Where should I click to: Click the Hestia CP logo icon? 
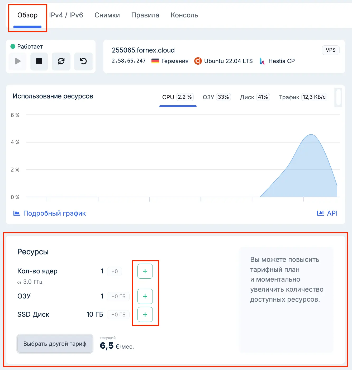pyautogui.click(x=262, y=61)
